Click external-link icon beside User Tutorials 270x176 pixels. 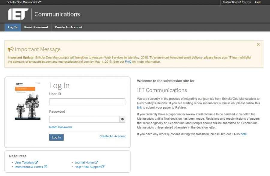36,163
